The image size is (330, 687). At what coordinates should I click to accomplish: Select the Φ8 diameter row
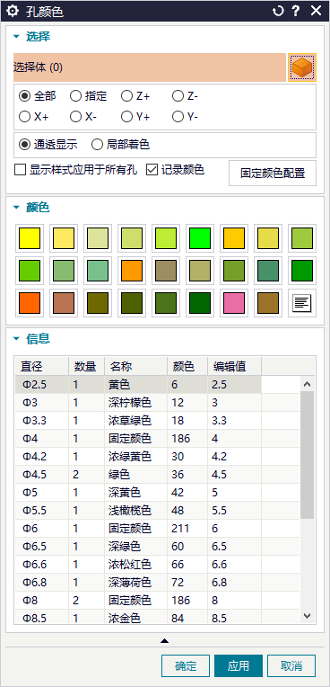(x=158, y=601)
